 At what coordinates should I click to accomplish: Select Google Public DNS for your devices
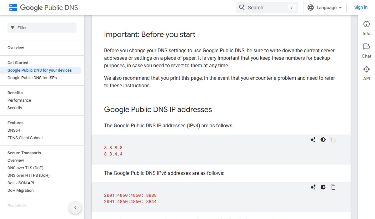(x=40, y=70)
